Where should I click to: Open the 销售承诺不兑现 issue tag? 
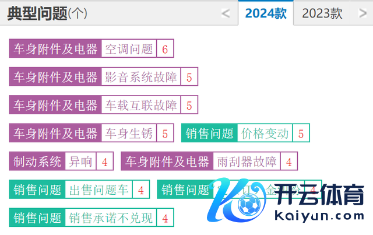tap(111, 218)
